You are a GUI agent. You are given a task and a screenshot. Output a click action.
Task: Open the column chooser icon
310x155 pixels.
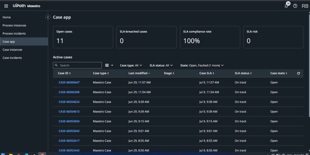(x=107, y=65)
